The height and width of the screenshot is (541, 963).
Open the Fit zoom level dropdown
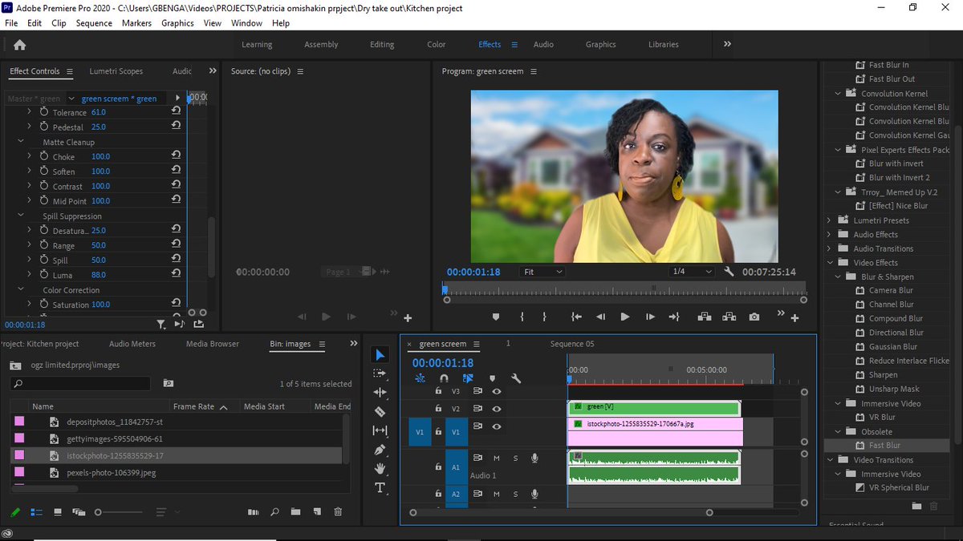[543, 272]
